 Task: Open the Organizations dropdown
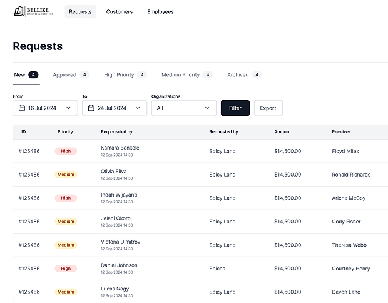pyautogui.click(x=183, y=108)
